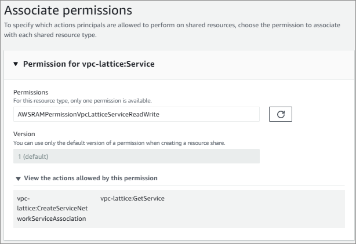The image size is (356, 244).
Task: Click the page description about shared resources
Action: click(x=168, y=30)
